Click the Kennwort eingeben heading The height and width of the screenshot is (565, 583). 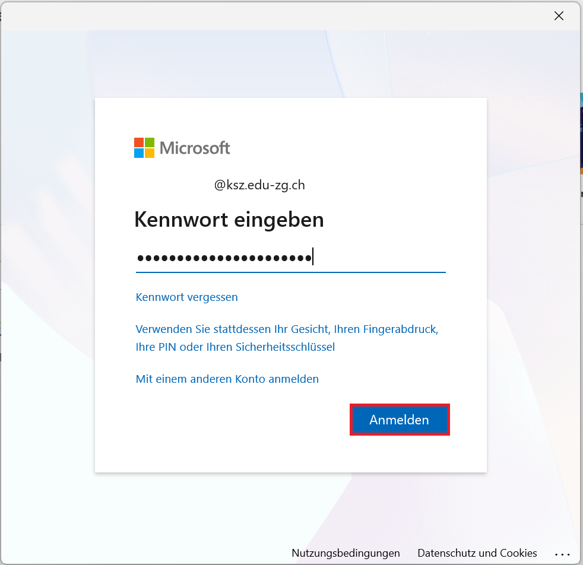coord(229,220)
